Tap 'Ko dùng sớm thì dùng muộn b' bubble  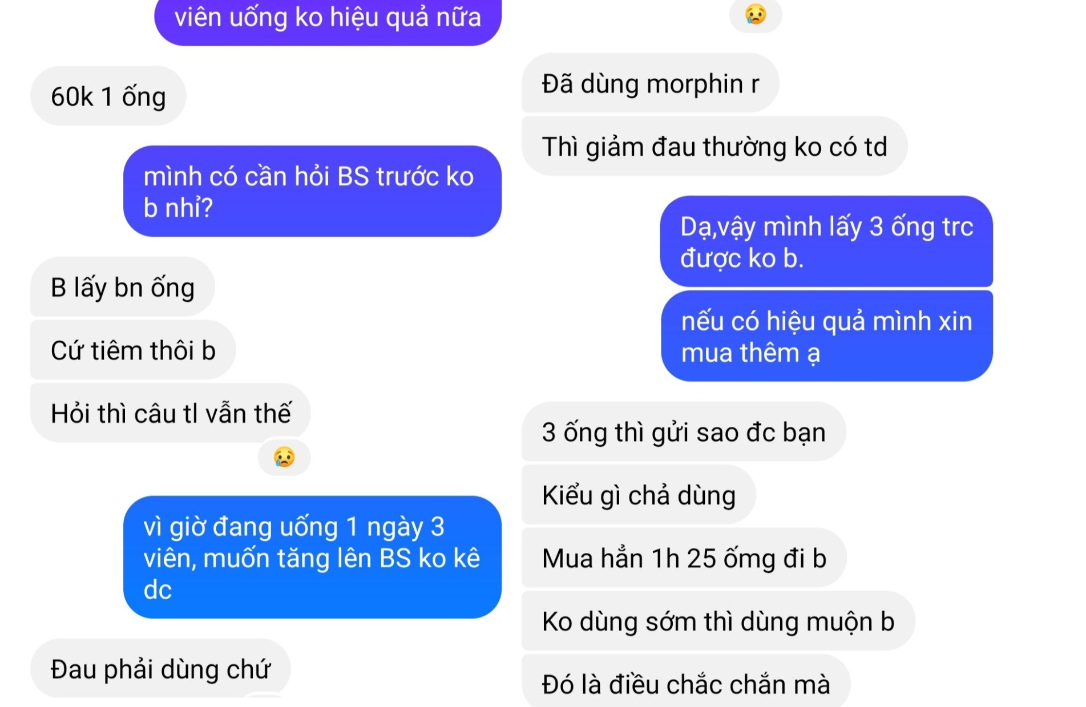718,621
